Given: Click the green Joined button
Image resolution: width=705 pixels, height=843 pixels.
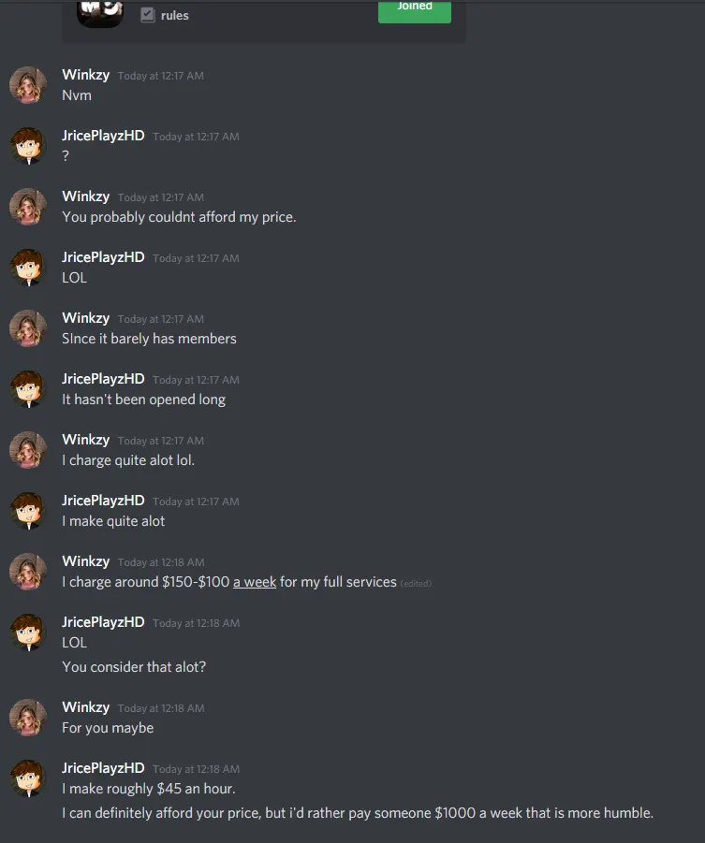Looking at the screenshot, I should click(415, 10).
